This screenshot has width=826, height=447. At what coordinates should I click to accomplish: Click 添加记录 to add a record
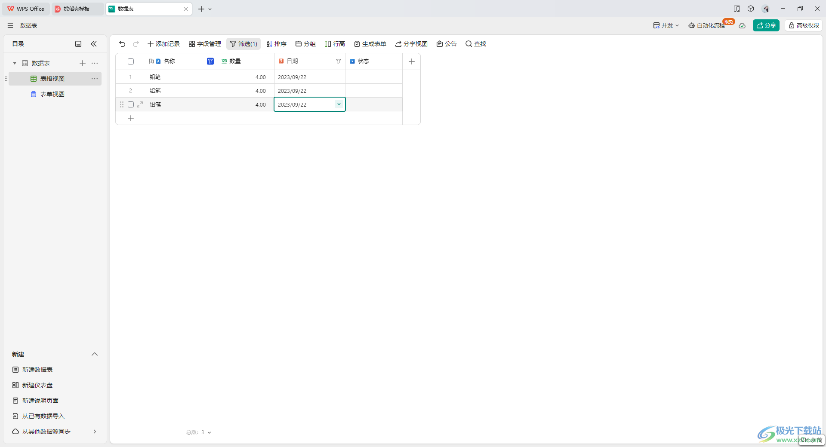coord(163,44)
